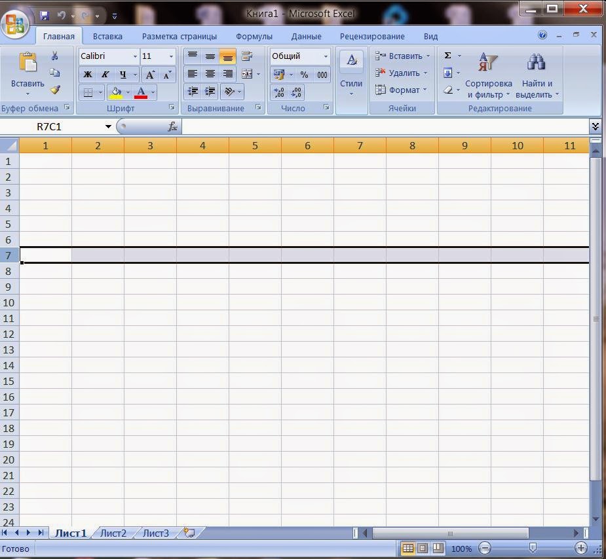606x559 pixels.
Task: Open the Calibri font name dropdown
Action: tap(135, 56)
